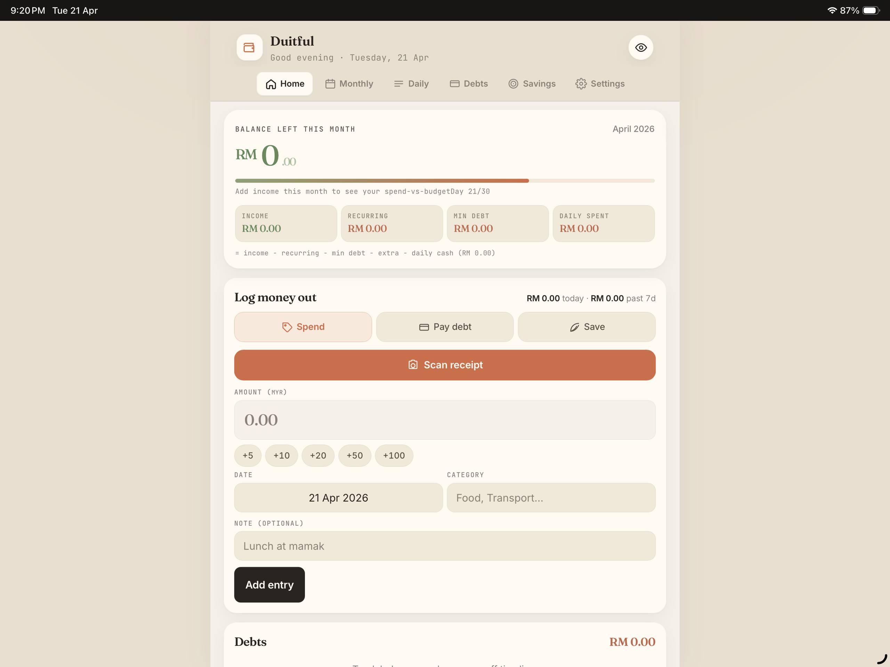
Task: Tap the +100 quick amount chip
Action: (394, 455)
